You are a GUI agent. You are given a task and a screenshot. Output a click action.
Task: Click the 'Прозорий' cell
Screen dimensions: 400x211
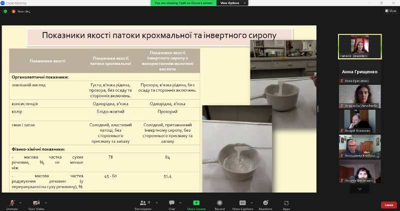tap(167, 112)
